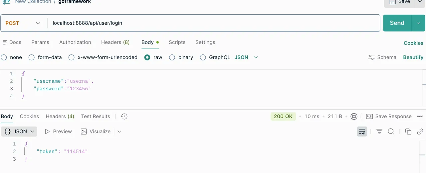Copy response using the copy icon
426x173 pixels.
pyautogui.click(x=408, y=131)
